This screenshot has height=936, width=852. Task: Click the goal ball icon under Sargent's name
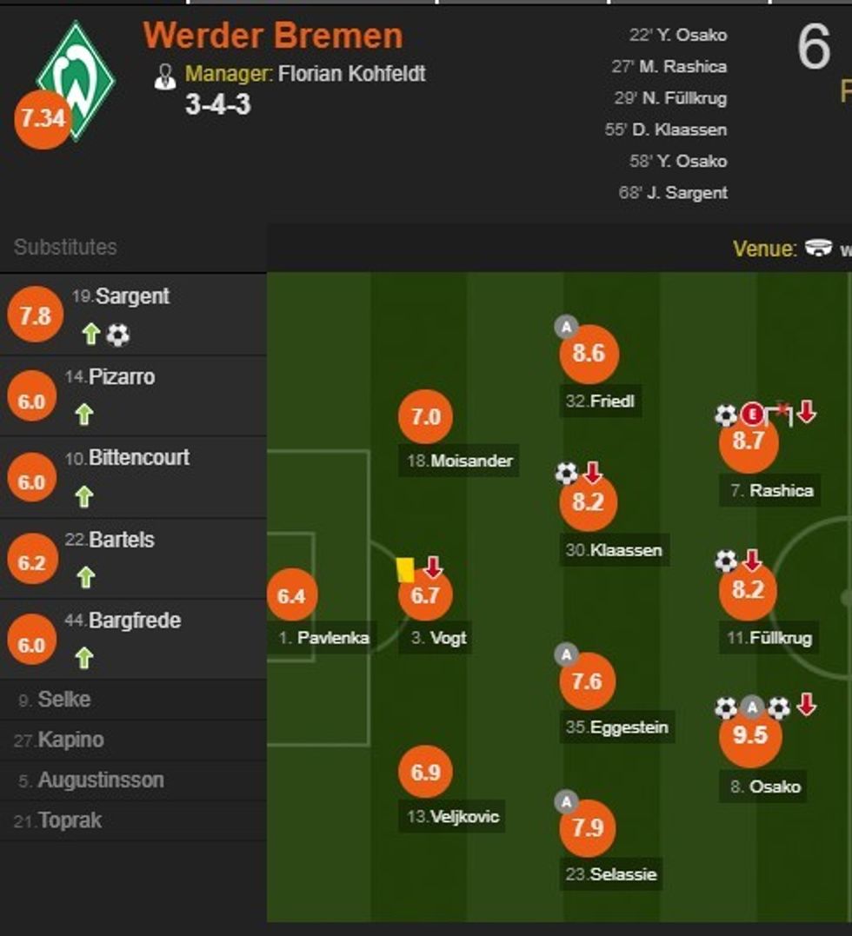pos(118,335)
